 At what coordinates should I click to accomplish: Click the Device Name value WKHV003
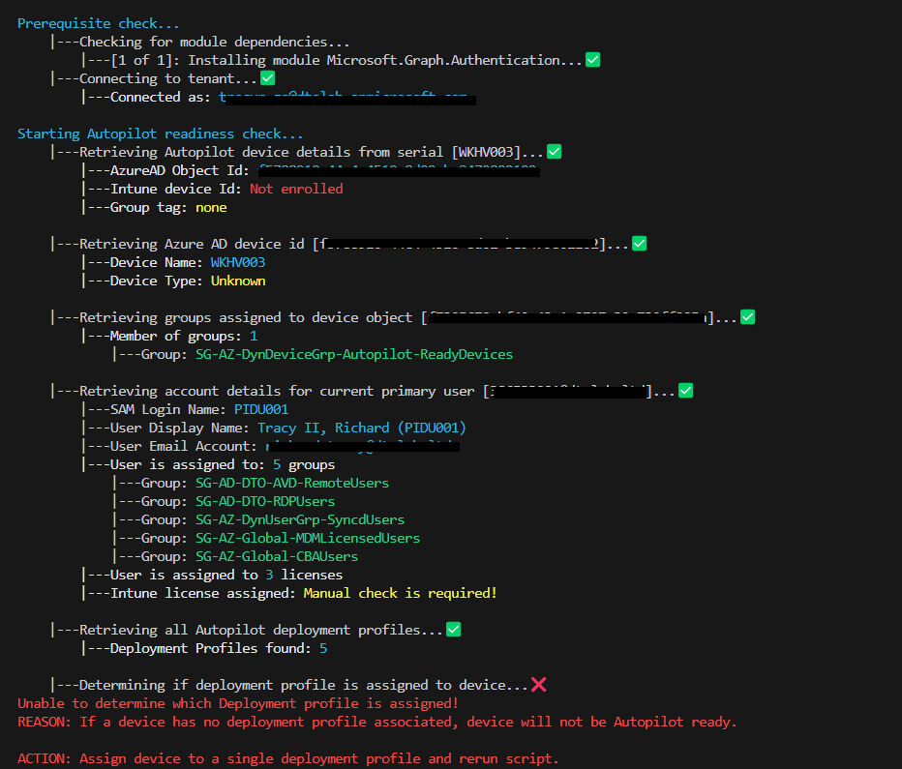[237, 263]
